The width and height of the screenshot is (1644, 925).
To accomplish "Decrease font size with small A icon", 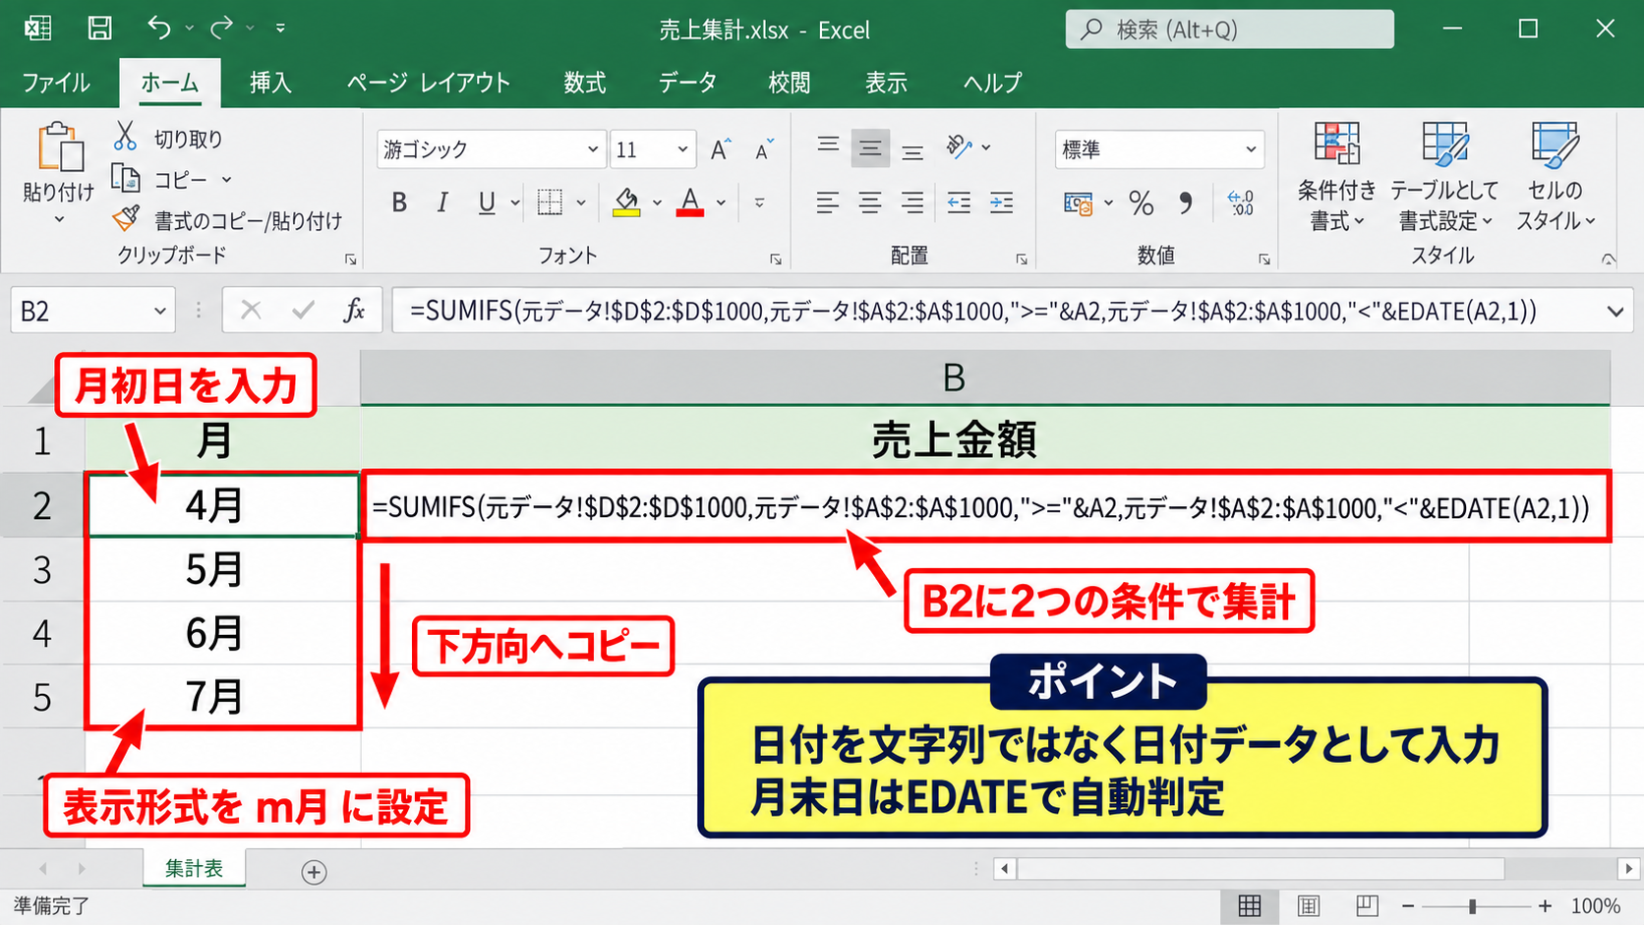I will click(764, 149).
